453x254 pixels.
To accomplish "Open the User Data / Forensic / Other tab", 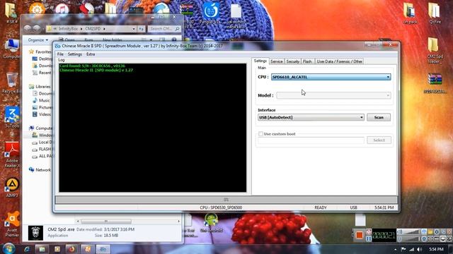I will pos(340,61).
